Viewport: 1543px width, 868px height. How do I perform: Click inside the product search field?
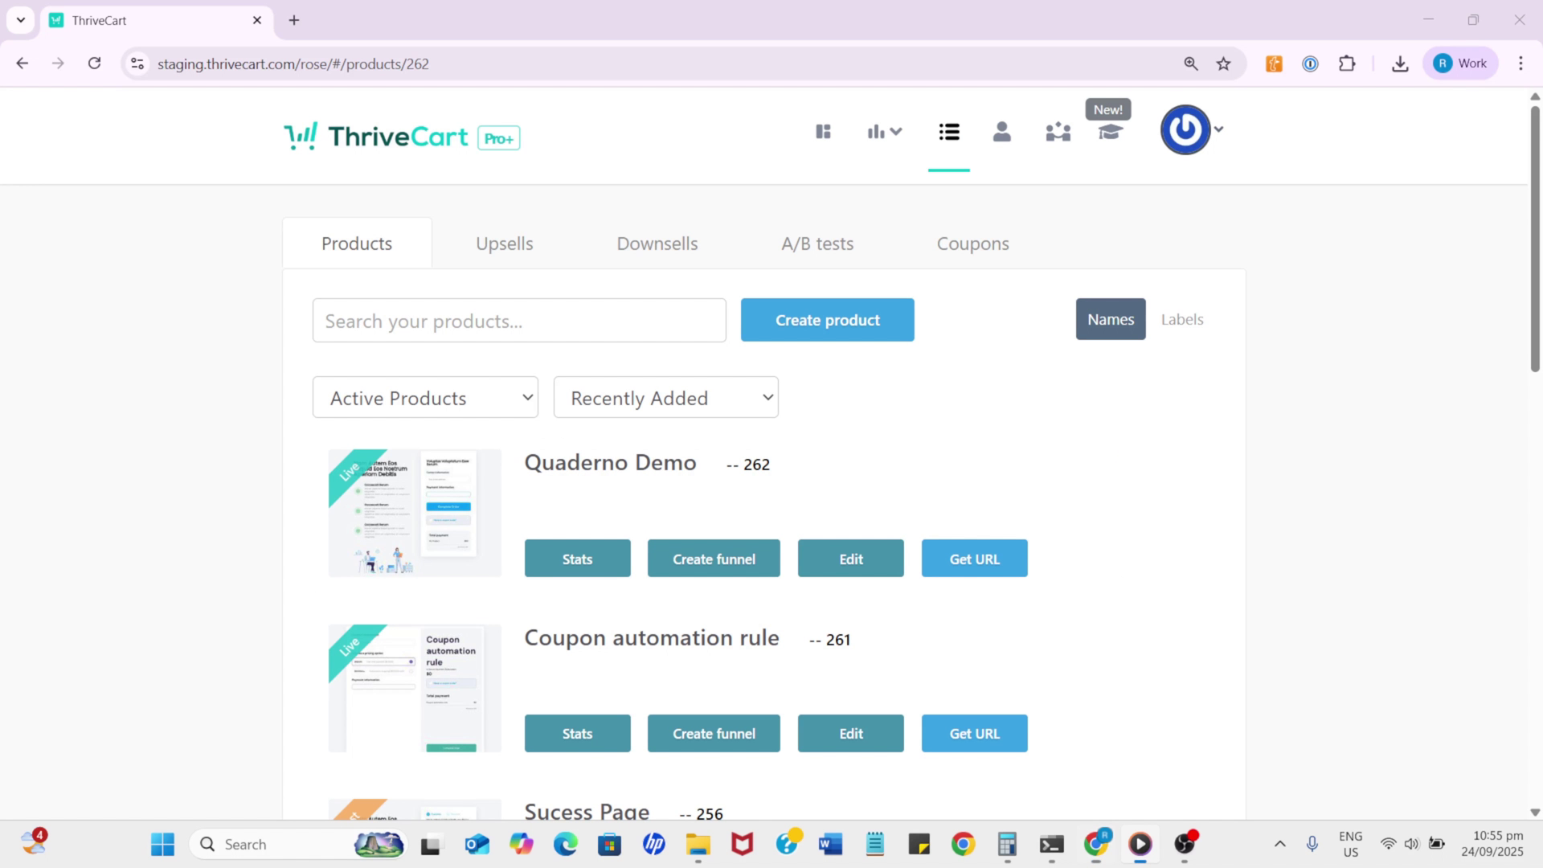click(518, 320)
